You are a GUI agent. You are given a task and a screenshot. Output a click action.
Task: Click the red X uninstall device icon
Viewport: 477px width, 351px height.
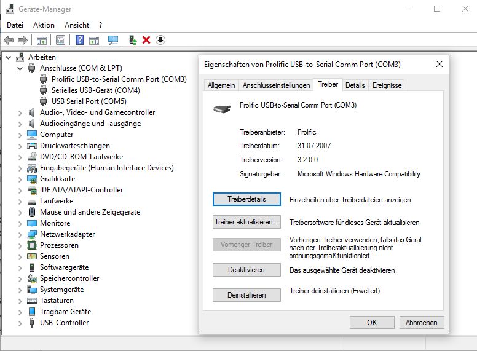click(x=146, y=40)
